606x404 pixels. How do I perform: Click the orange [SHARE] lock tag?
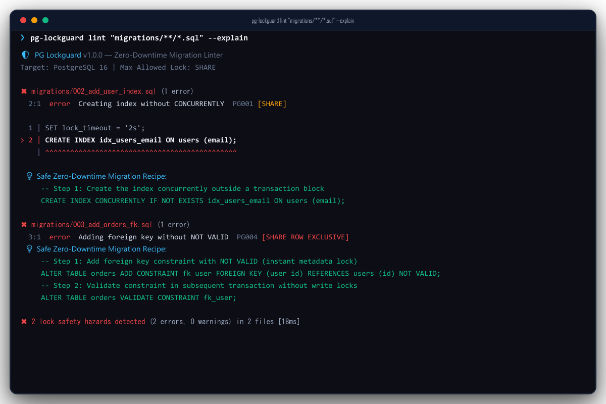pyautogui.click(x=272, y=104)
